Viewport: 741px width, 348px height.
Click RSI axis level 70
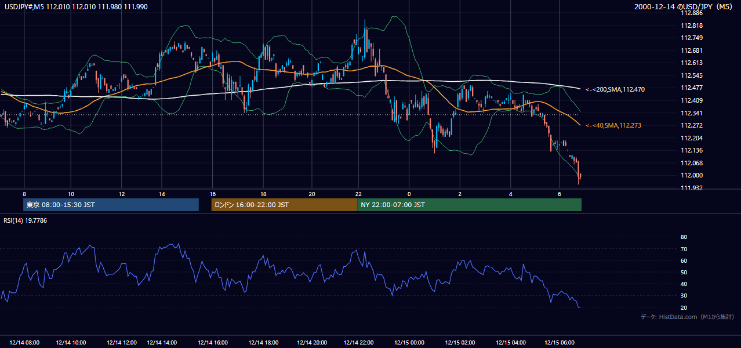coord(684,249)
